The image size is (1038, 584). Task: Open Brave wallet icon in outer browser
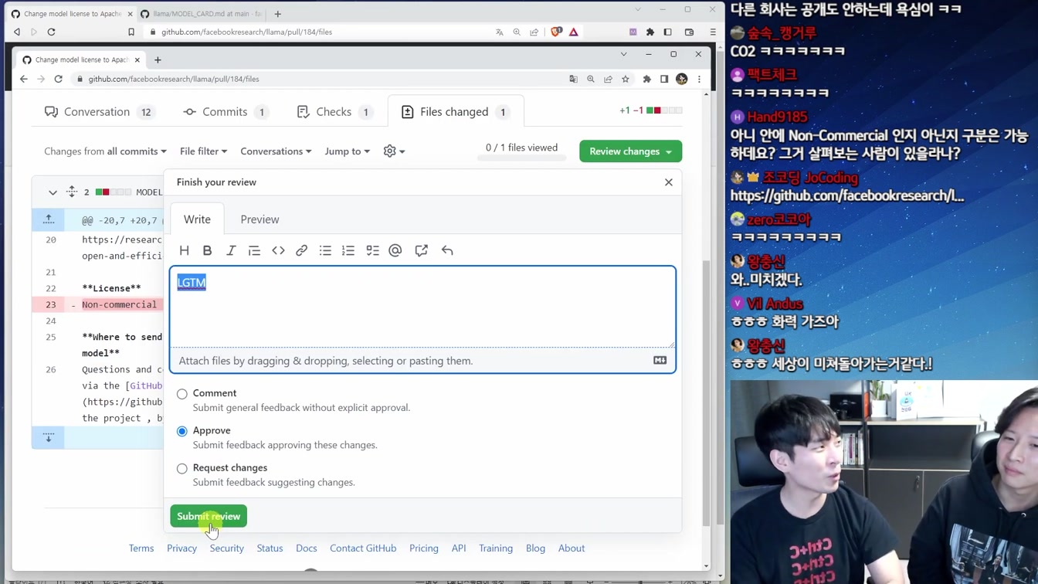689,32
